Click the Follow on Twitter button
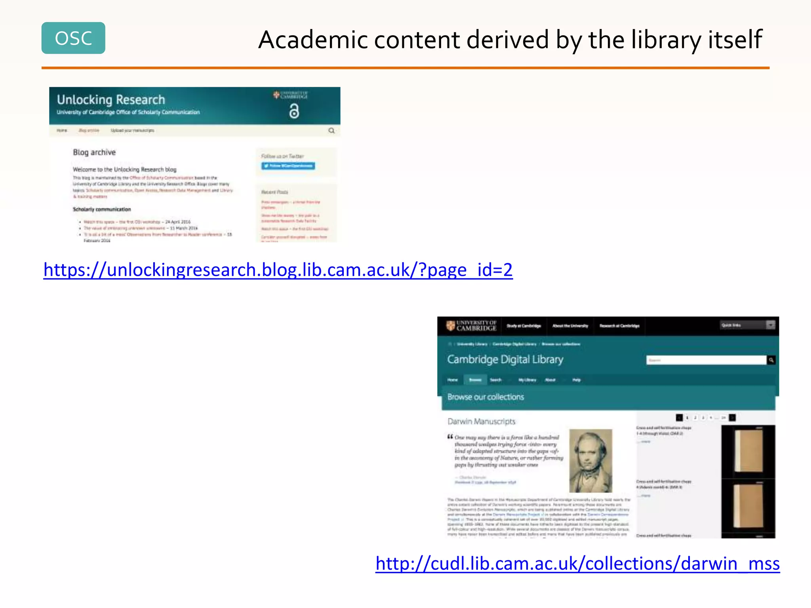811x608 pixels. [288, 166]
